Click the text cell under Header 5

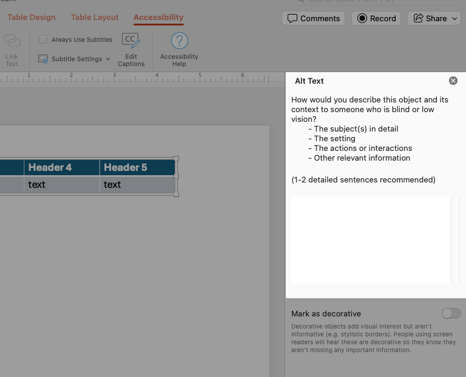click(x=137, y=185)
